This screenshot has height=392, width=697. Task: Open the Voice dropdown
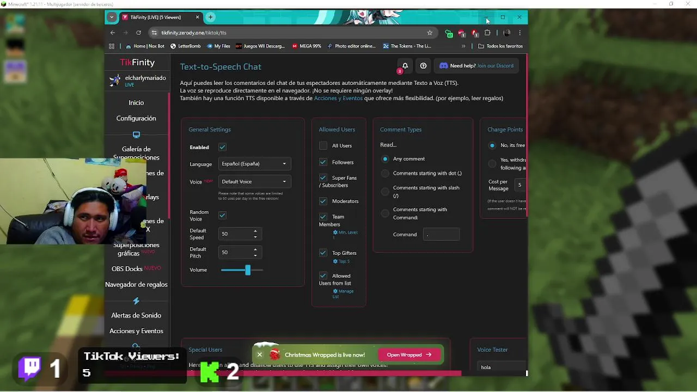254,182
